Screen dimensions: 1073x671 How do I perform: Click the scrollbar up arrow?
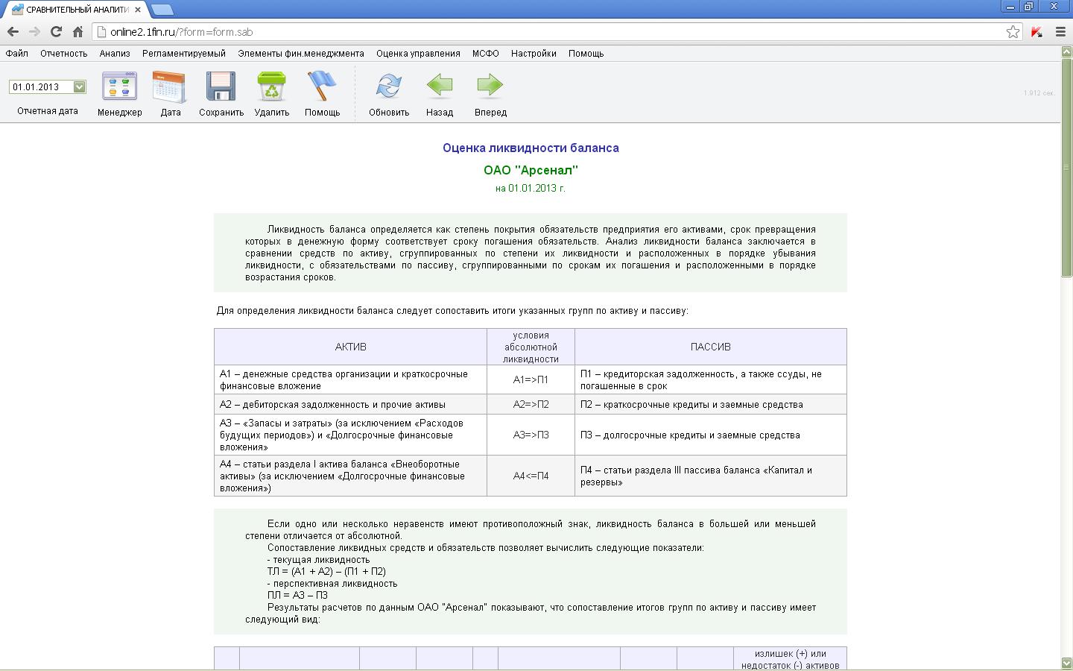click(x=1066, y=51)
